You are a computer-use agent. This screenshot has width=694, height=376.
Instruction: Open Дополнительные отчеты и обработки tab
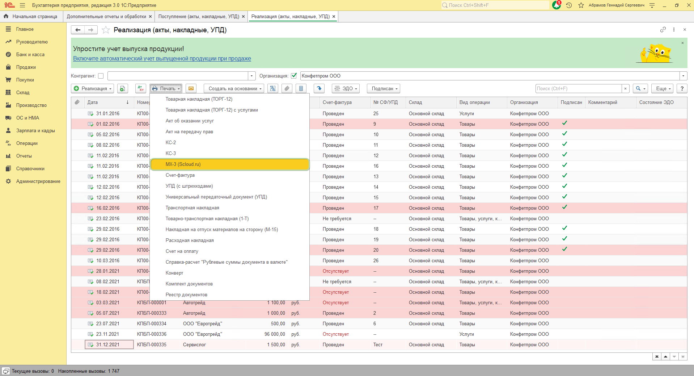[x=106, y=17]
